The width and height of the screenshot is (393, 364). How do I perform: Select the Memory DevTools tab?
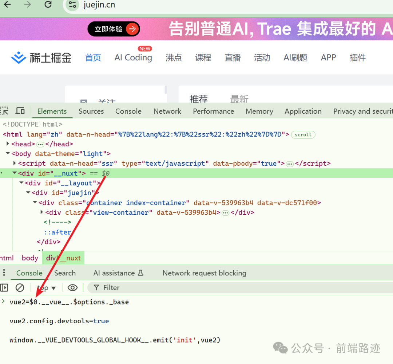[259, 111]
